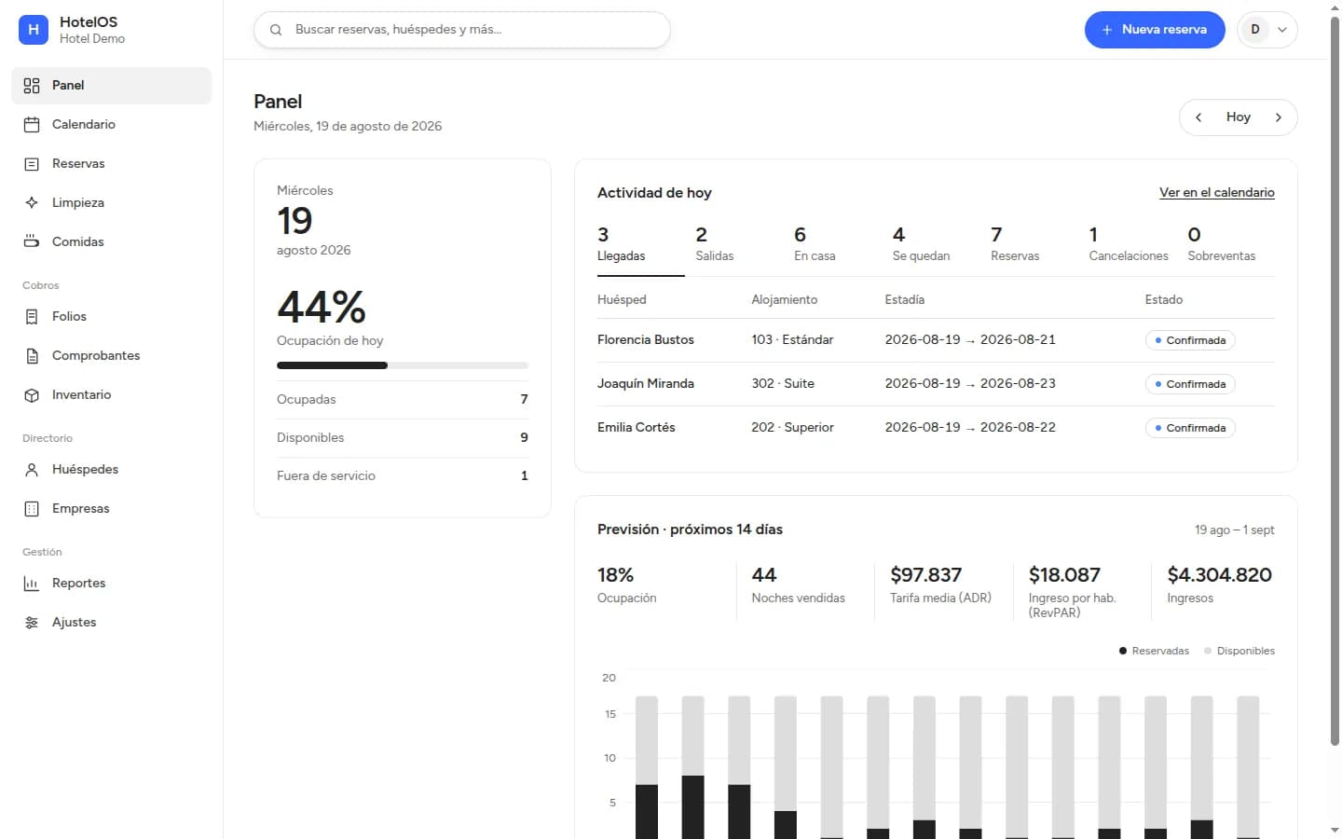Toggle the Reservadas chart legend

1154,651
